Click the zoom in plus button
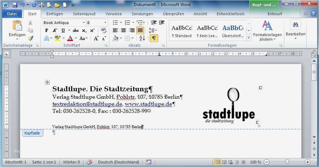319x167 pixels. (308, 162)
